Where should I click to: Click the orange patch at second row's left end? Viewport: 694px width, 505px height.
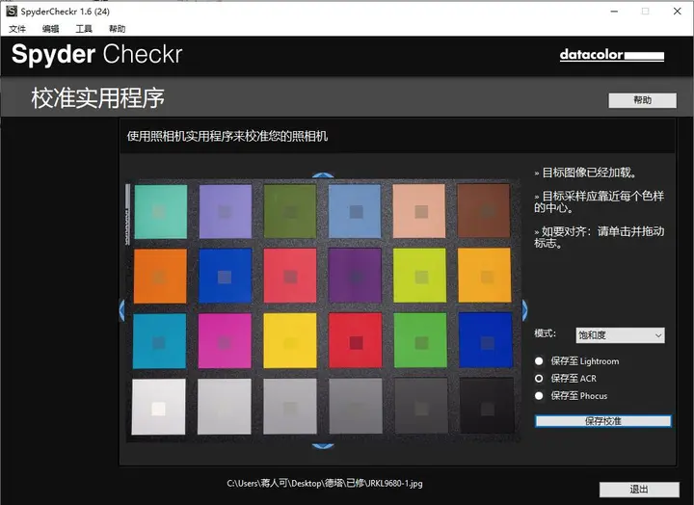click(x=160, y=277)
